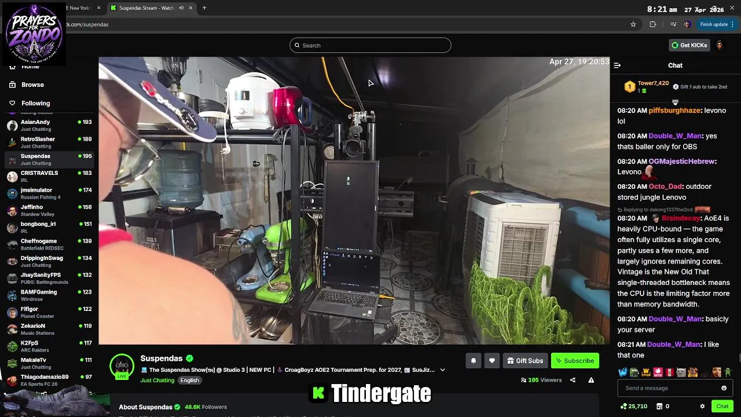
Task: Open bongbong_irl channel in sidebar
Action: tap(49, 228)
